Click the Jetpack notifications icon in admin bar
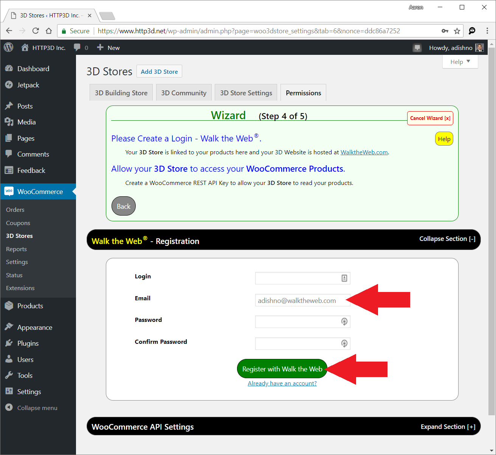Screen dimensions: 496x455 click(417, 48)
